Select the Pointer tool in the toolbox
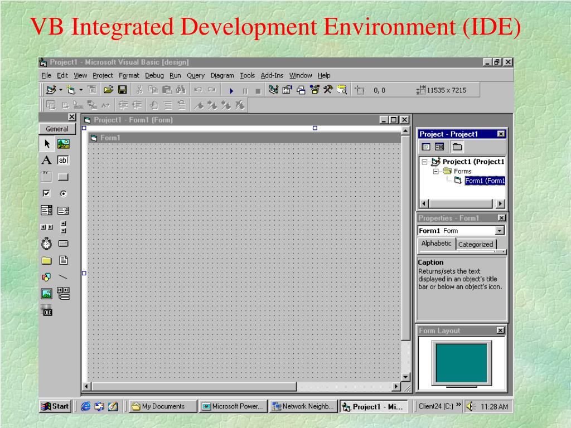This screenshot has height=428, width=571. click(47, 144)
